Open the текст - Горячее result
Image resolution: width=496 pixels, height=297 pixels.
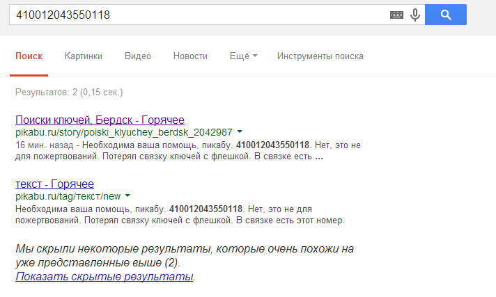(55, 184)
